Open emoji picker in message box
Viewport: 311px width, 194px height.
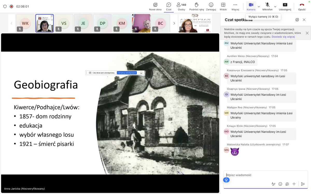click(x=280, y=184)
